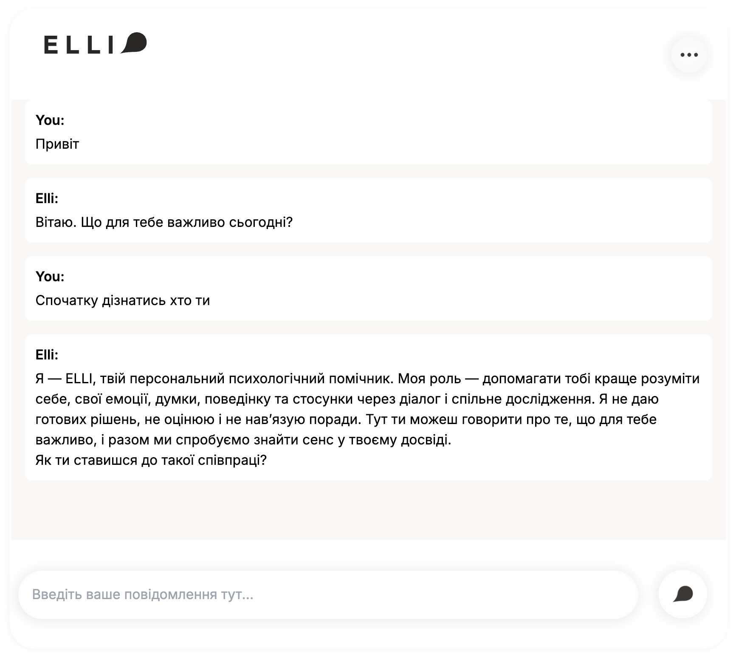The height and width of the screenshot is (659, 736).
Task: Click the first 'You:' sender label
Action: tap(50, 120)
